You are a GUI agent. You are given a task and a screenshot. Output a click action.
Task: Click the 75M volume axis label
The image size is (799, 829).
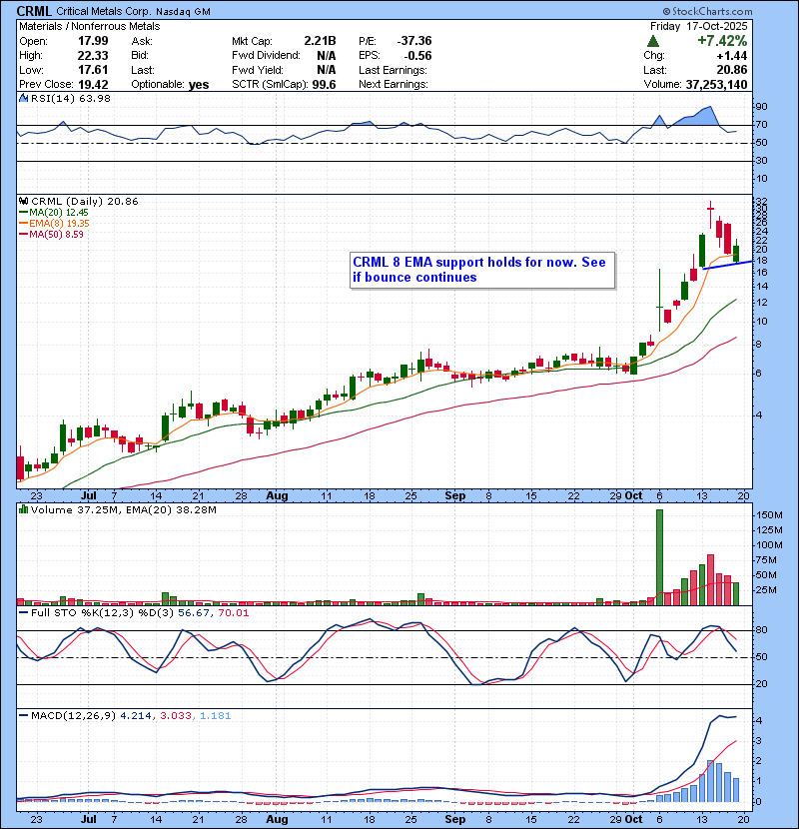coord(766,560)
